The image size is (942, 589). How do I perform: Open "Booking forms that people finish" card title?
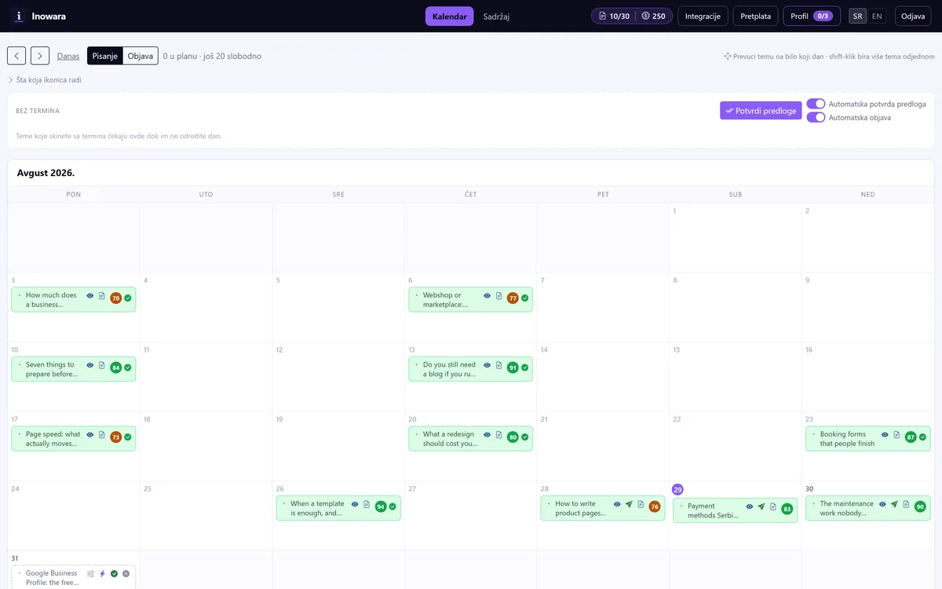click(847, 438)
